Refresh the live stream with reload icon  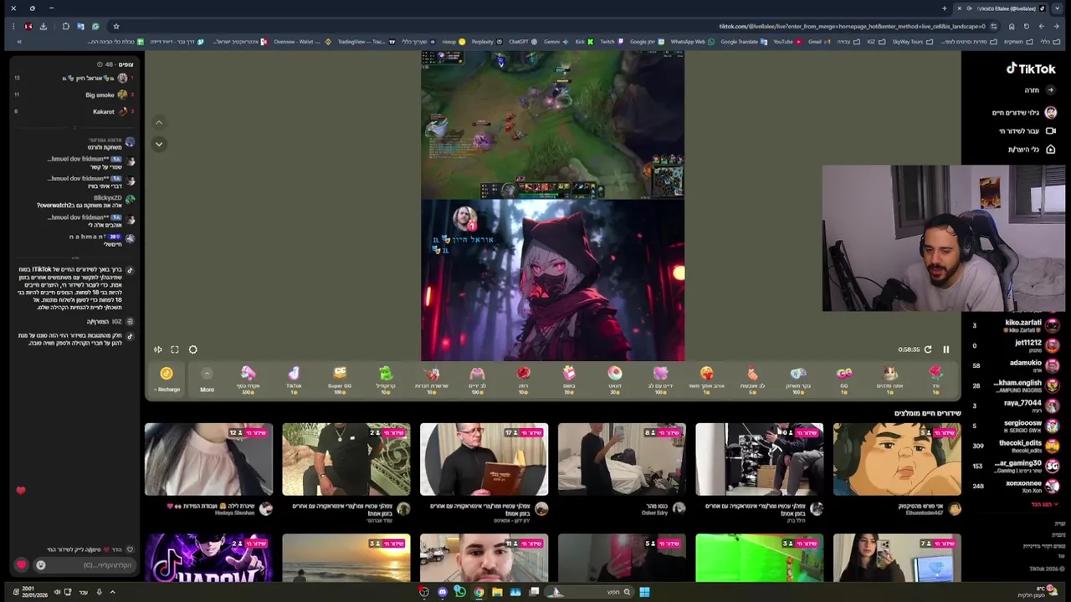click(927, 349)
